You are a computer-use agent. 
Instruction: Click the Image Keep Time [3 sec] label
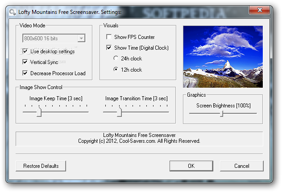[56, 98]
